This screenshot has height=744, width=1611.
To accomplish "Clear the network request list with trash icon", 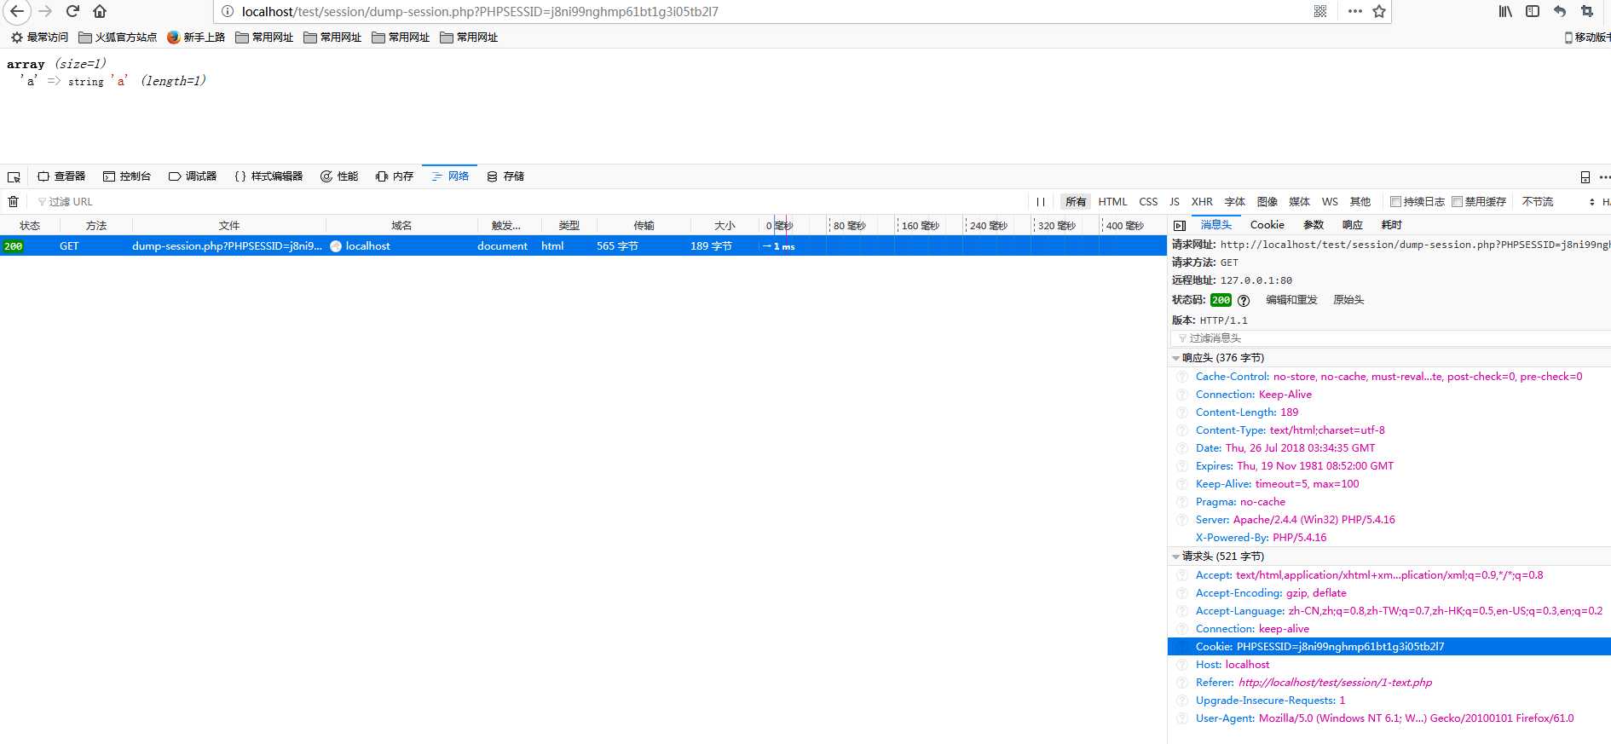I will pyautogui.click(x=13, y=201).
